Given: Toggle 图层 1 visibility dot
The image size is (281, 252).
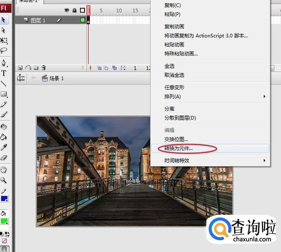Looking at the screenshot, I should [x=67, y=20].
